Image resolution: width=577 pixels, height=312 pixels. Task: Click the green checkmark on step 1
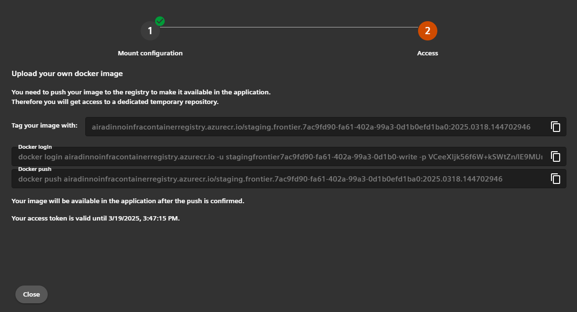(x=160, y=21)
